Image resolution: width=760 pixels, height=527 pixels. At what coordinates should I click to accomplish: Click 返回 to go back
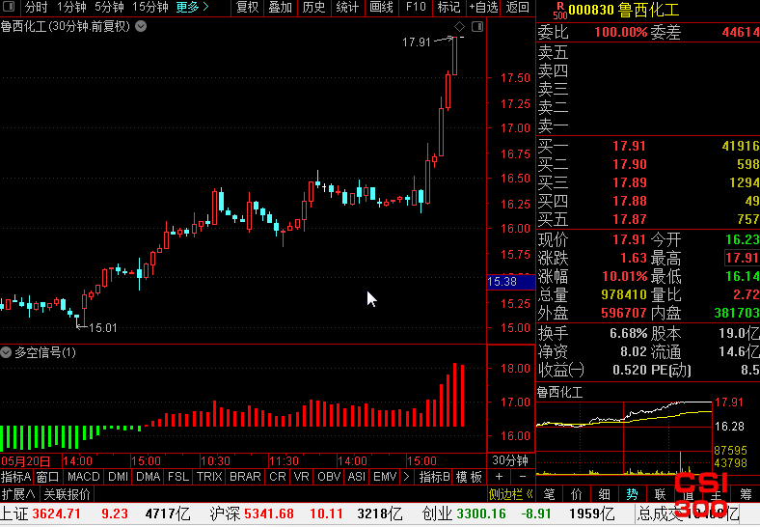[x=517, y=7]
